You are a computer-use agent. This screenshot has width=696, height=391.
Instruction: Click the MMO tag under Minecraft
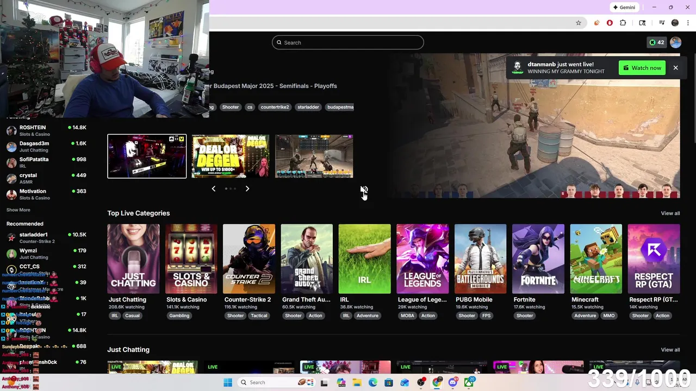tap(609, 316)
